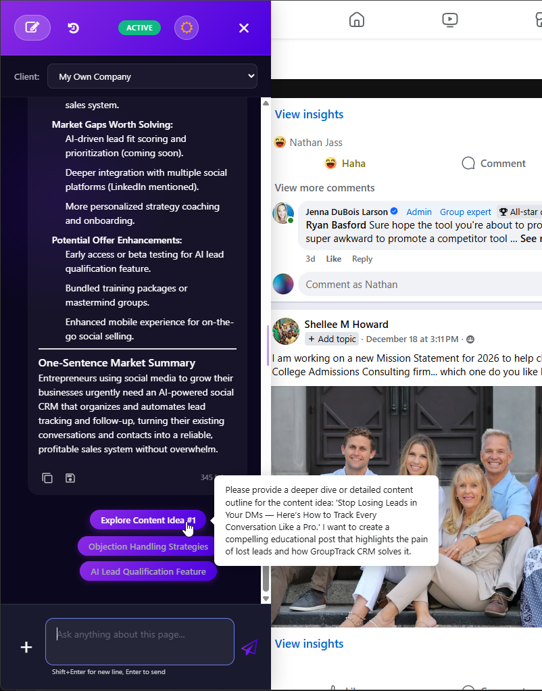
Task: Open chat history with the clock-arrow icon
Action: pyautogui.click(x=74, y=28)
